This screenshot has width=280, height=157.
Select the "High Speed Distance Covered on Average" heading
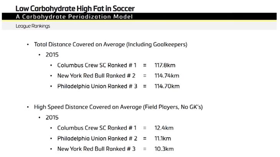(x=118, y=107)
